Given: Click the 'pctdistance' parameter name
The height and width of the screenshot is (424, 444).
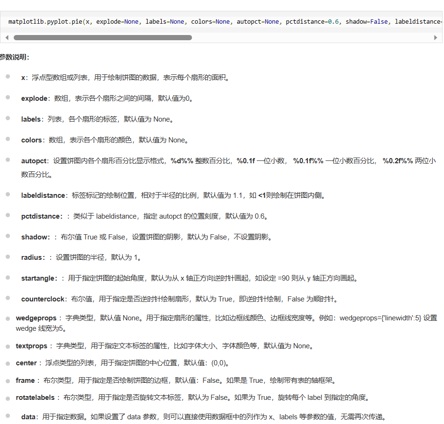Looking at the screenshot, I should point(41,217).
